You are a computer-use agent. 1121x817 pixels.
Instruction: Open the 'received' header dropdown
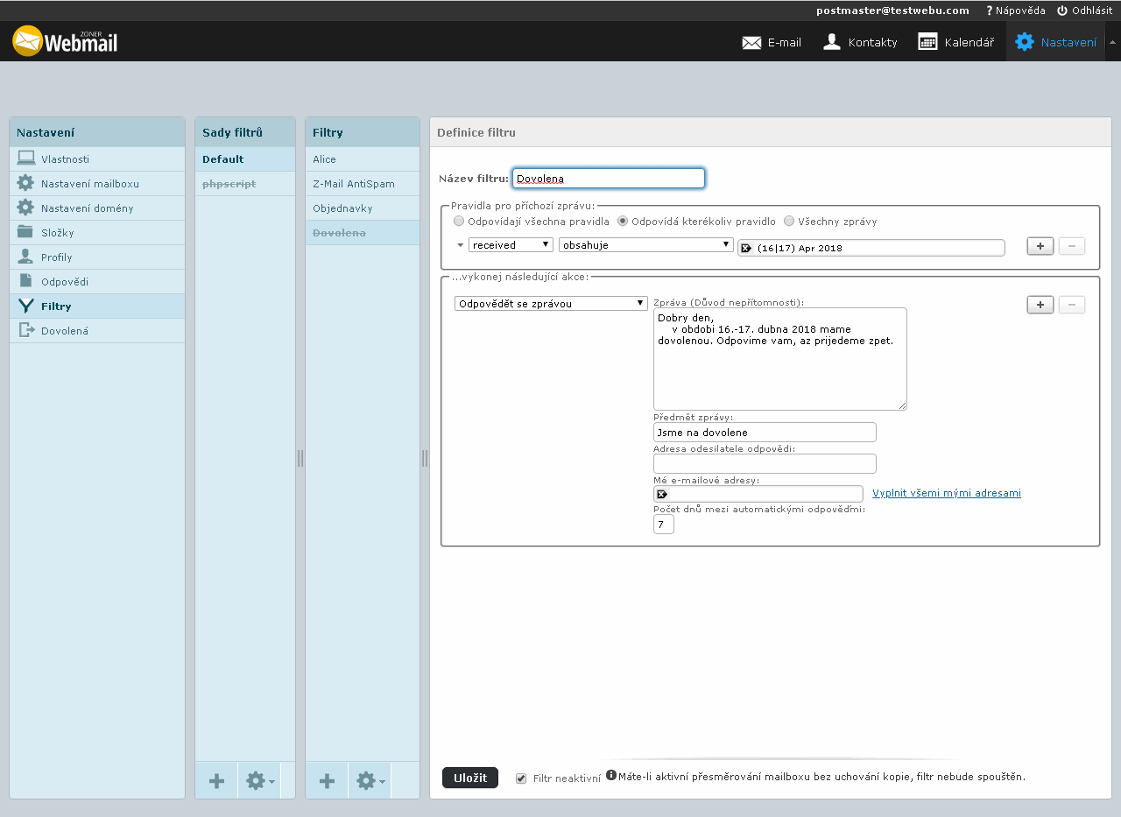point(511,245)
